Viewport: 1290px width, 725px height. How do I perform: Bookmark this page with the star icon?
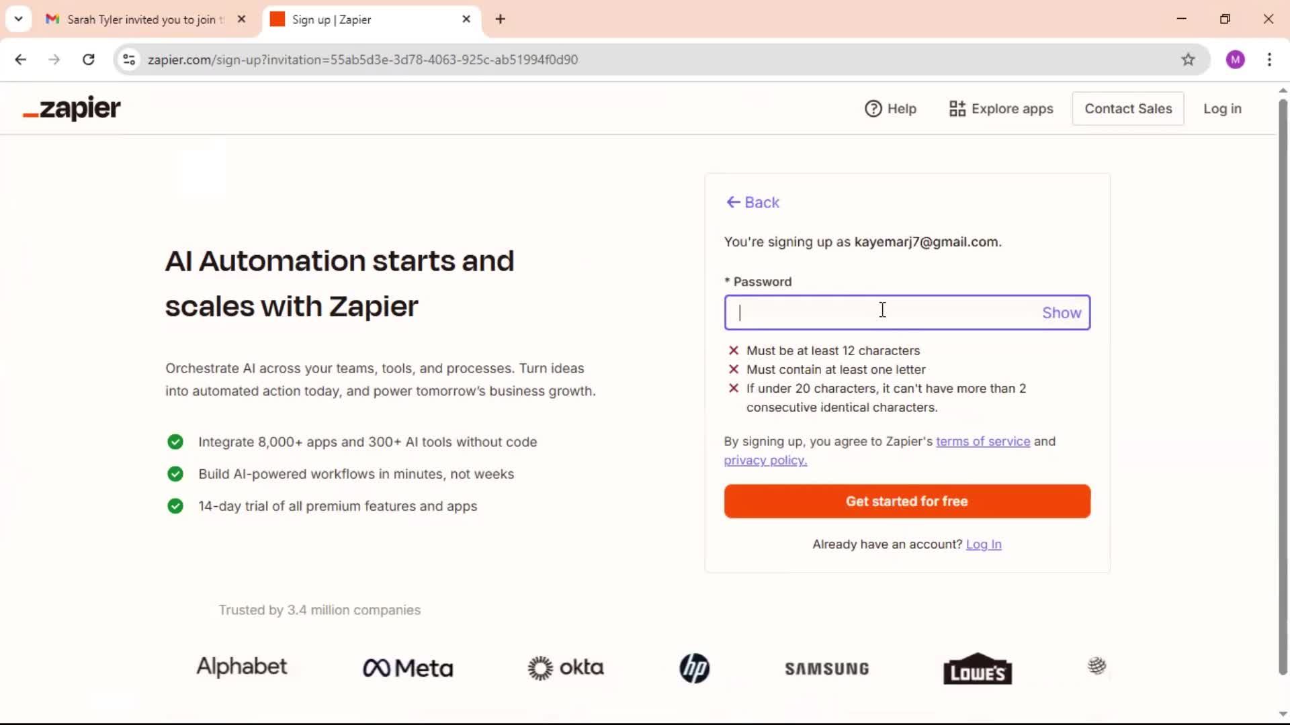click(1188, 60)
